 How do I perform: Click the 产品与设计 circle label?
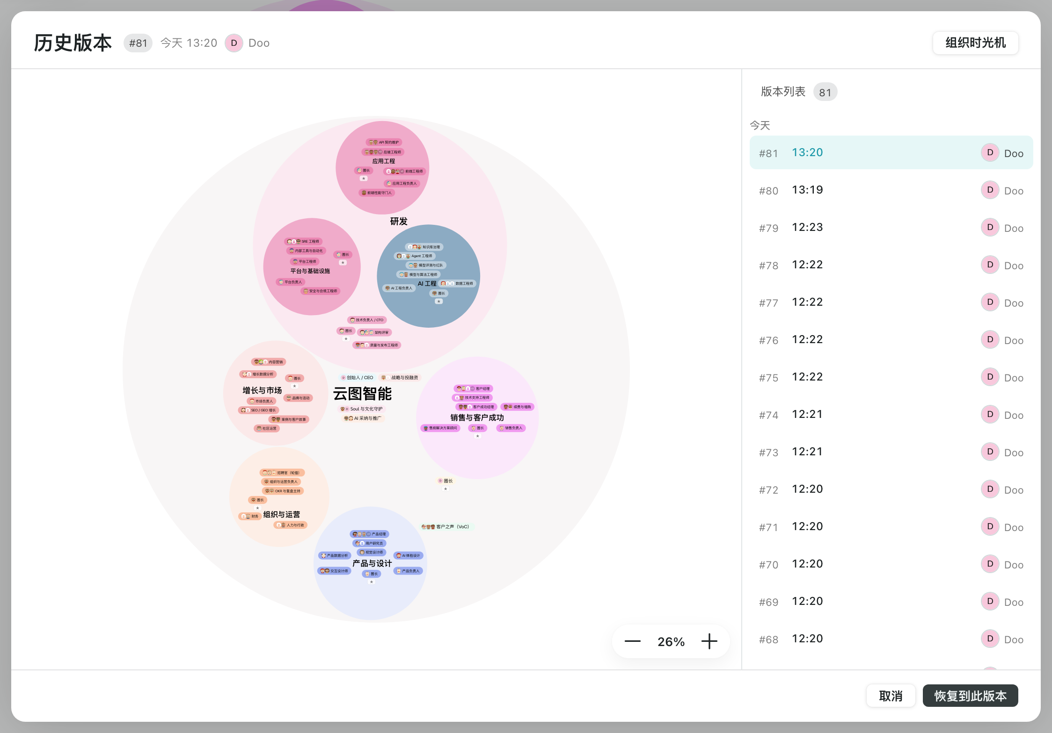point(372,563)
